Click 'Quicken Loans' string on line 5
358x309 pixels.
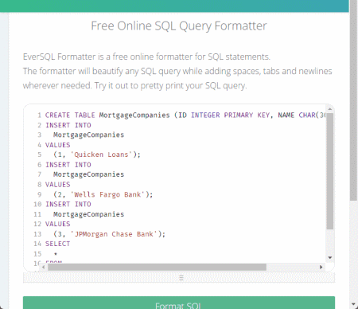coord(101,154)
